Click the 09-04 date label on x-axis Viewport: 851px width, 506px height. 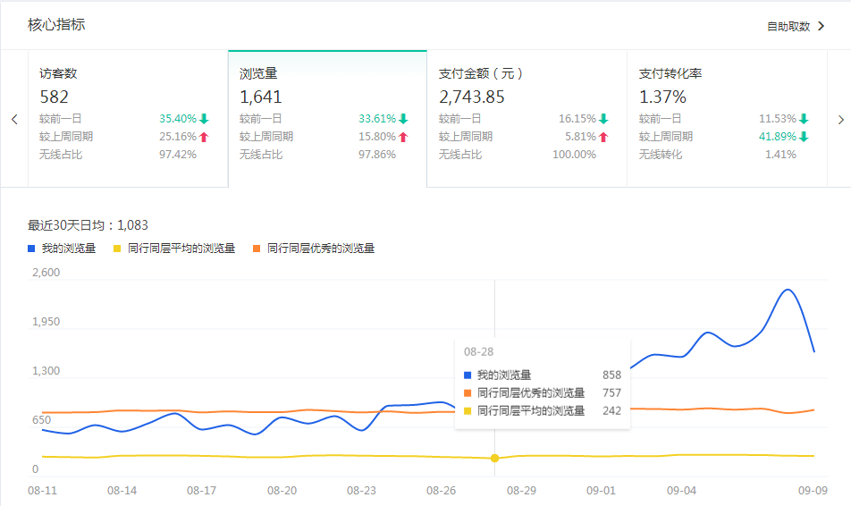[x=682, y=491]
